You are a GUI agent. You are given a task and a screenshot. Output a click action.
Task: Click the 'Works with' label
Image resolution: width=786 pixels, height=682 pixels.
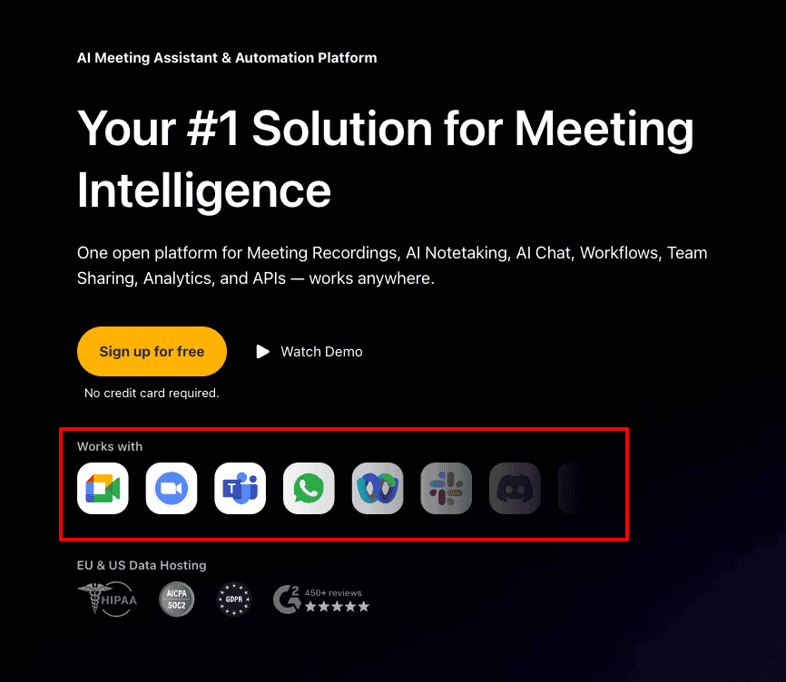[x=110, y=446]
